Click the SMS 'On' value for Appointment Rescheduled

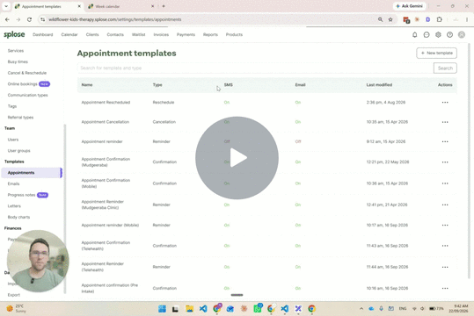227,103
